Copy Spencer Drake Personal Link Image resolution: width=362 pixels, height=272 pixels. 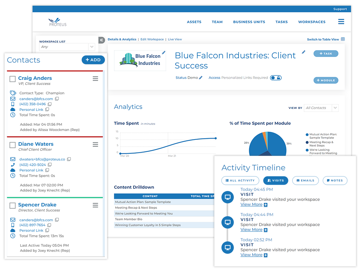click(x=47, y=230)
